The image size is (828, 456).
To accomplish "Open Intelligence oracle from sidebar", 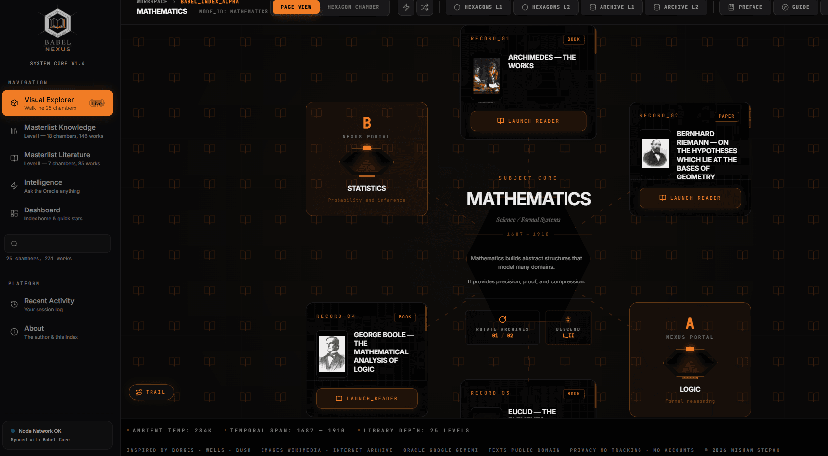I will pyautogui.click(x=57, y=186).
